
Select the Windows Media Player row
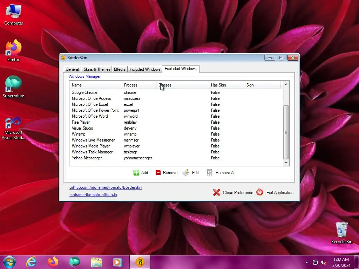click(x=176, y=146)
